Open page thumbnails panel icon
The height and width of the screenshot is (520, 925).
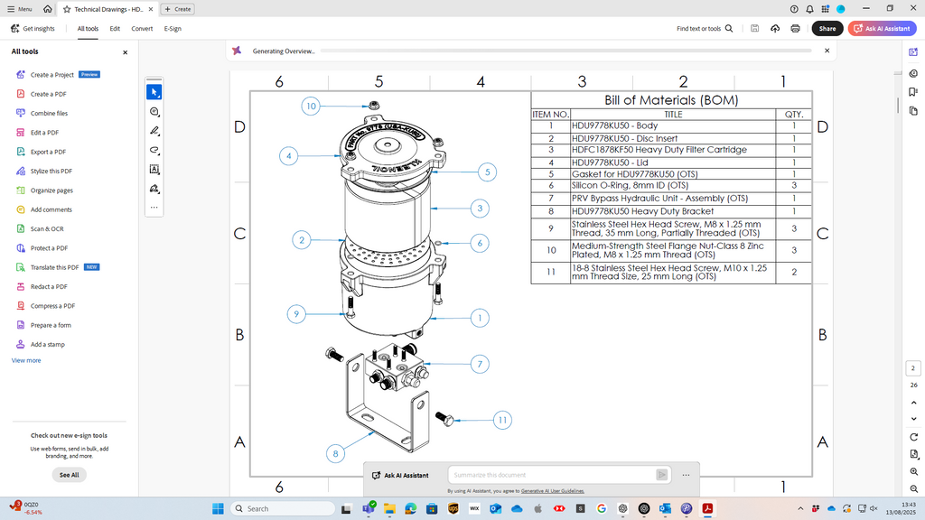click(x=913, y=111)
